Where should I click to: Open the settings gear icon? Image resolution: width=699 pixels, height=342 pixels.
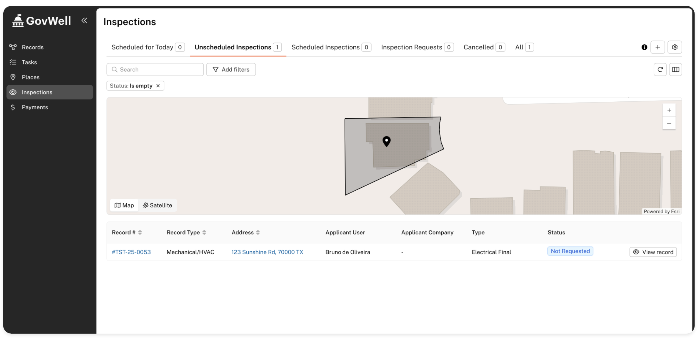674,47
